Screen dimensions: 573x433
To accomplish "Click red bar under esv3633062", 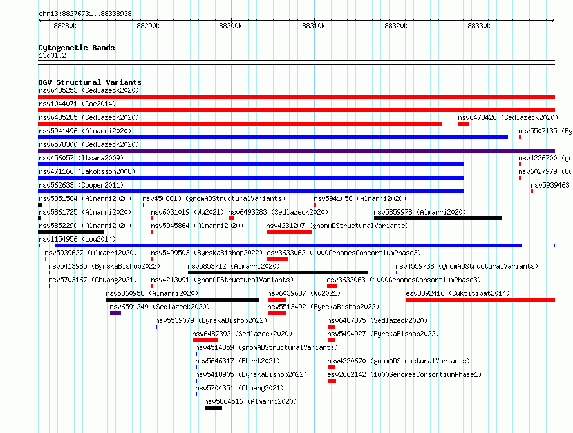I will (277, 259).
